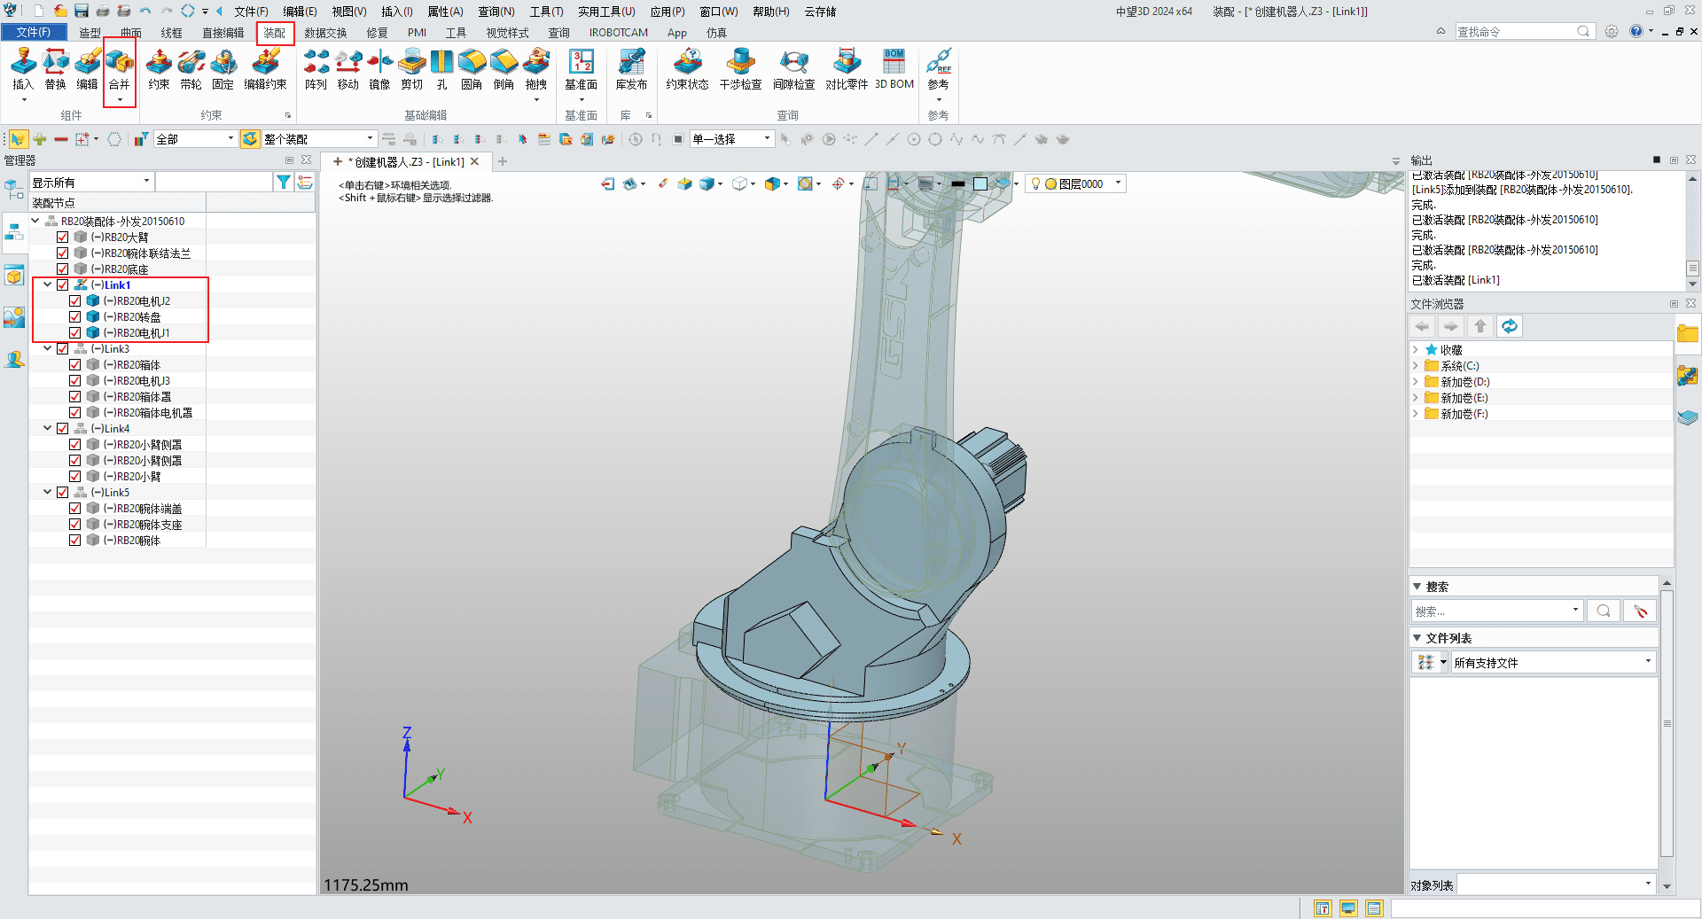Open the 约束 (Constraint) tool
This screenshot has height=919, width=1702.
pos(159,69)
